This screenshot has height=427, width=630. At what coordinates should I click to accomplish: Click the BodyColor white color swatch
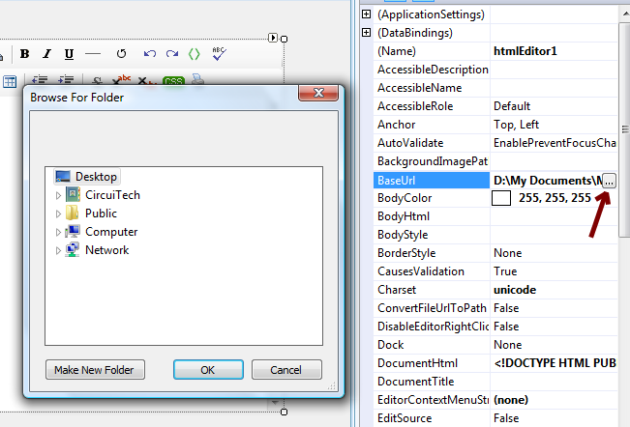pyautogui.click(x=501, y=198)
